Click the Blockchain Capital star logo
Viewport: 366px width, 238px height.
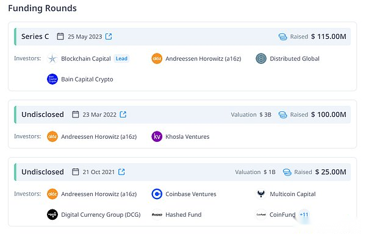[x=52, y=58]
